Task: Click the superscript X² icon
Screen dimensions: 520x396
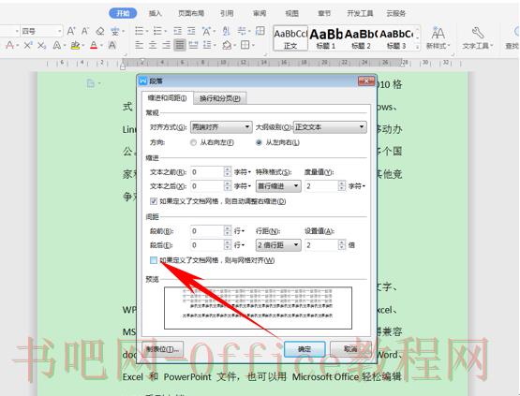Action: tap(28, 45)
